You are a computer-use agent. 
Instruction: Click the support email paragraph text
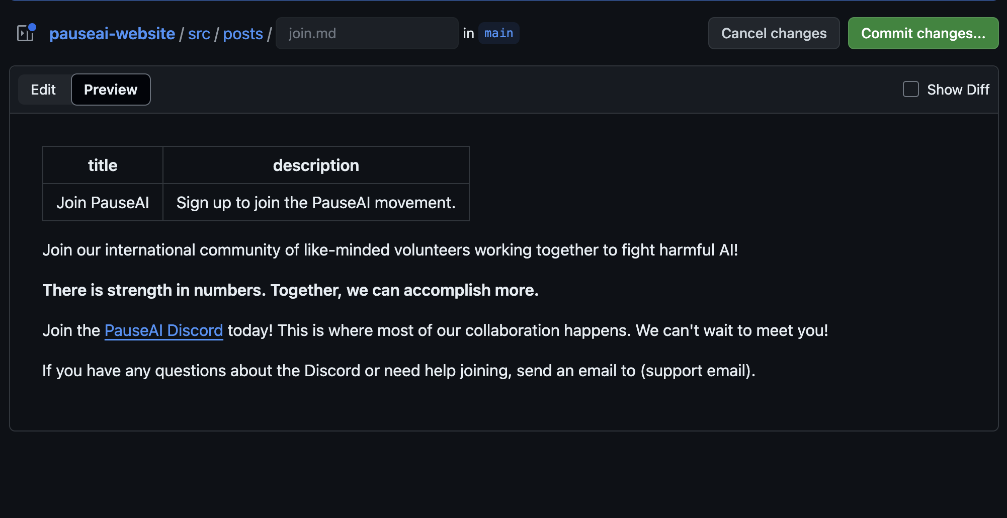tap(398, 371)
